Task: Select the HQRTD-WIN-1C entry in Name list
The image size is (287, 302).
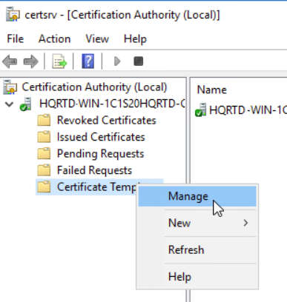Action: tap(248, 110)
